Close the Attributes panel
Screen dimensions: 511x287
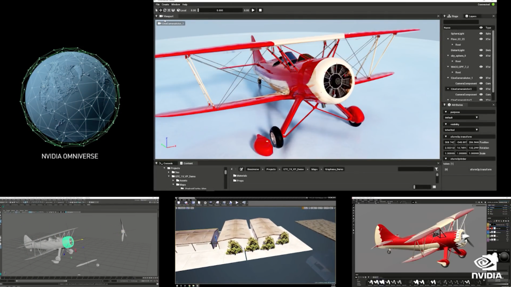coord(493,105)
